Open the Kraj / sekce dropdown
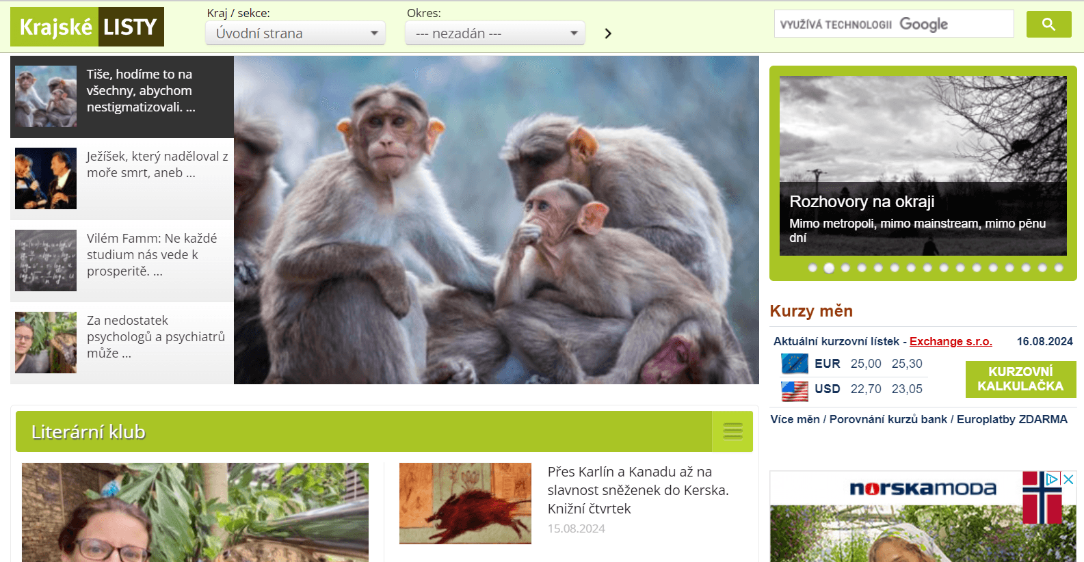 tap(295, 34)
